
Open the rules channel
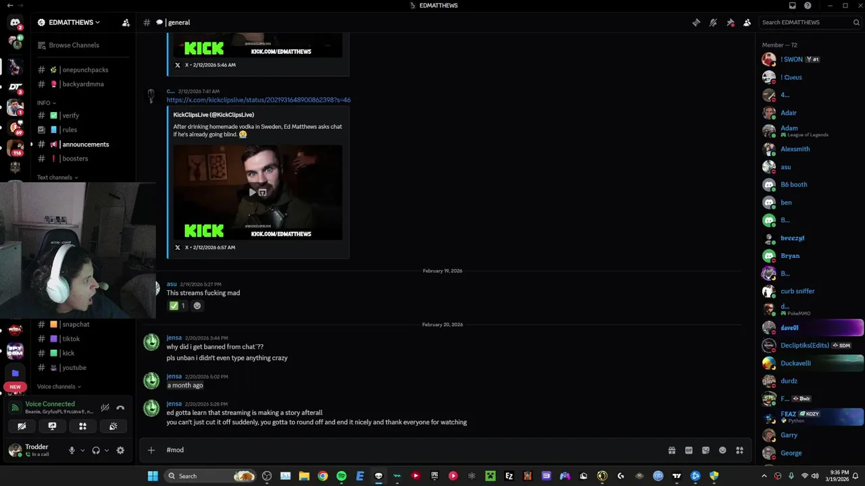[69, 130]
